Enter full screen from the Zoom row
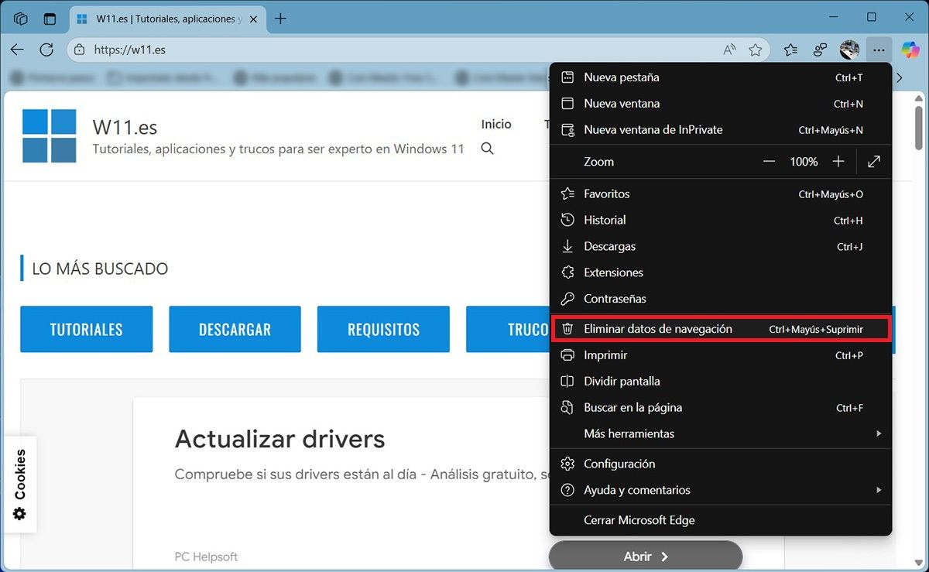This screenshot has height=572, width=929. pos(874,162)
